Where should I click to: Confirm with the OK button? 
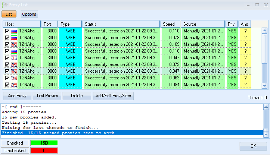click(253, 146)
